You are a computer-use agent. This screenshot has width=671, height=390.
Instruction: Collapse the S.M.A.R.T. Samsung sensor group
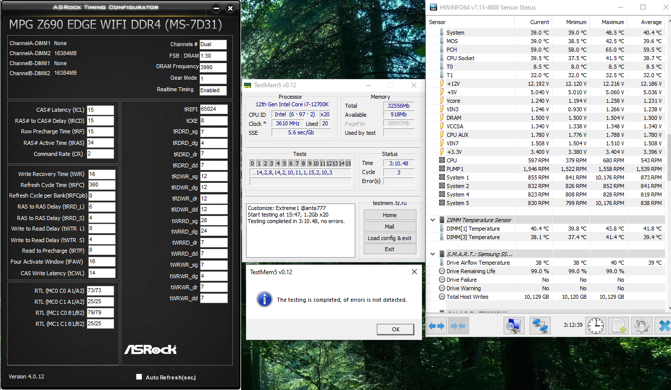coord(432,254)
